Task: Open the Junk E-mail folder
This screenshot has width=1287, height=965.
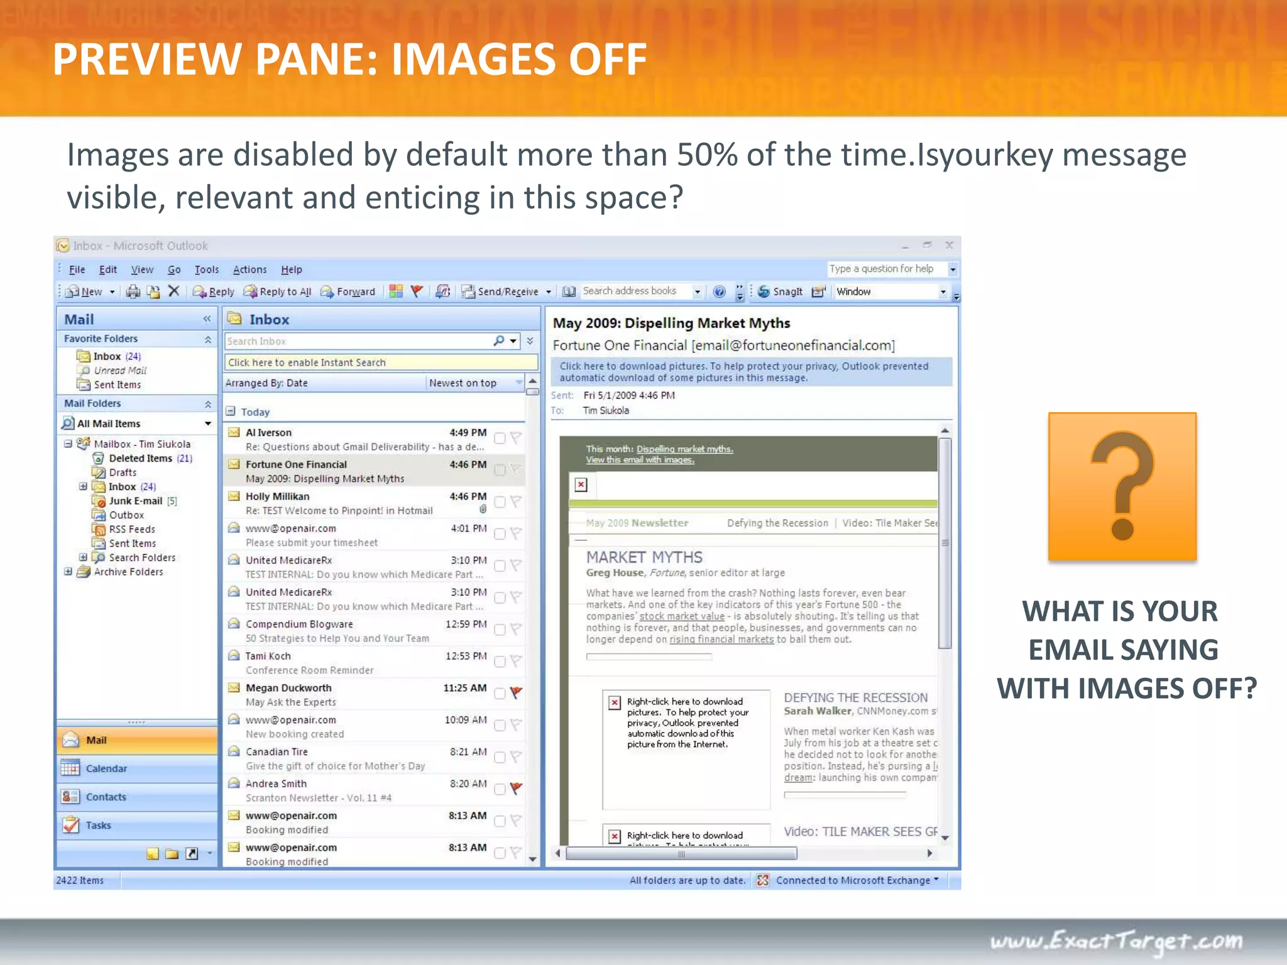Action: [135, 501]
